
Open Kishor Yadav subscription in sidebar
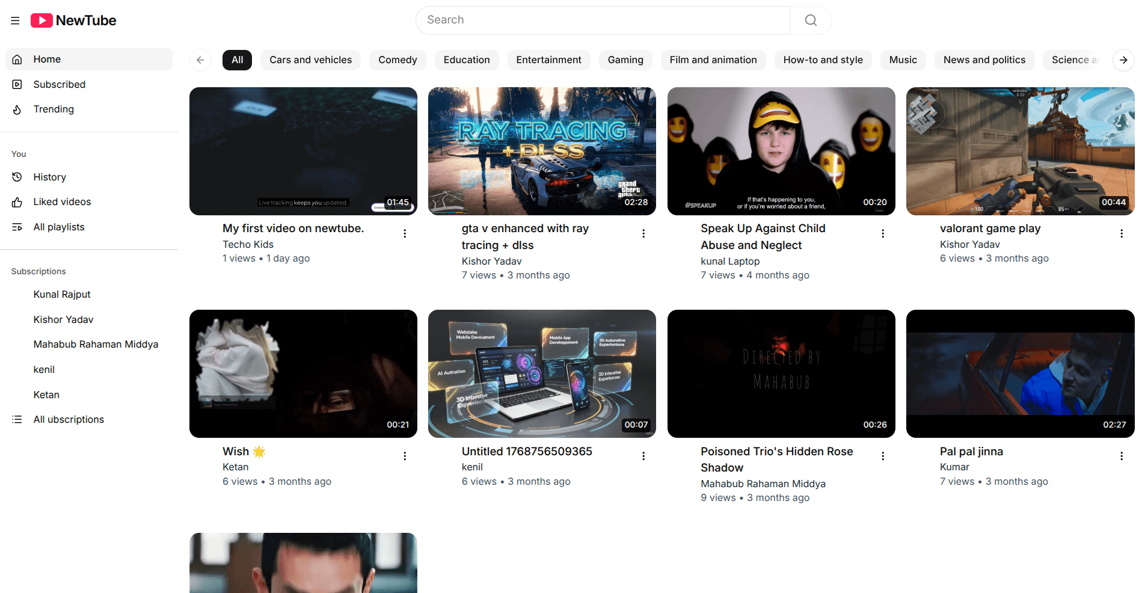[x=89, y=319]
